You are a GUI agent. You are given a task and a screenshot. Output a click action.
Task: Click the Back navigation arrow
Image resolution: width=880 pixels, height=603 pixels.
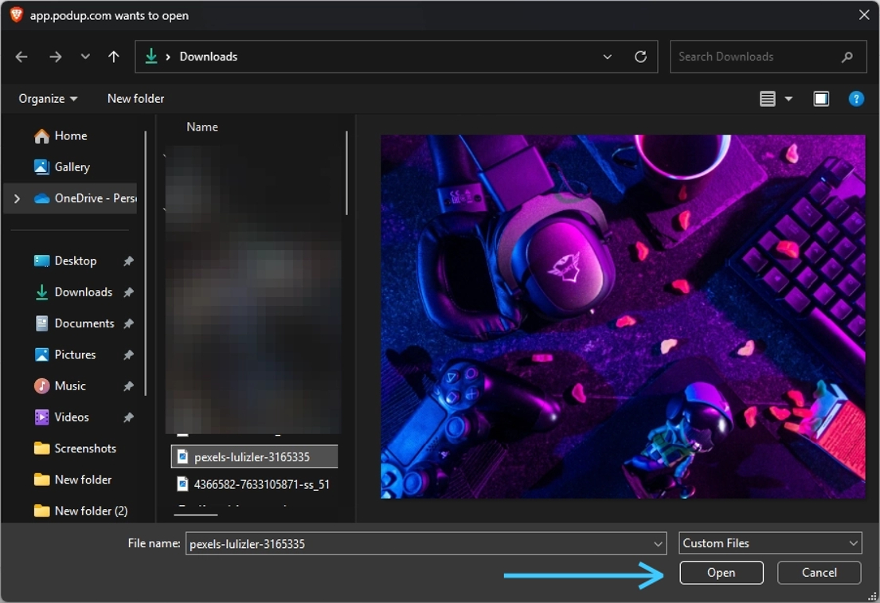coord(22,57)
